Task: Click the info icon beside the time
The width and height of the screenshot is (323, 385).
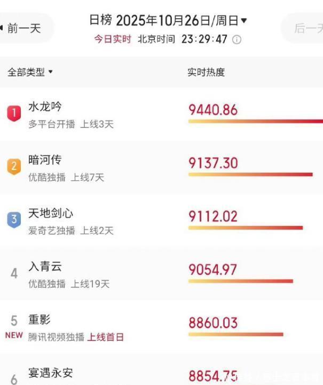Action: tap(237, 40)
